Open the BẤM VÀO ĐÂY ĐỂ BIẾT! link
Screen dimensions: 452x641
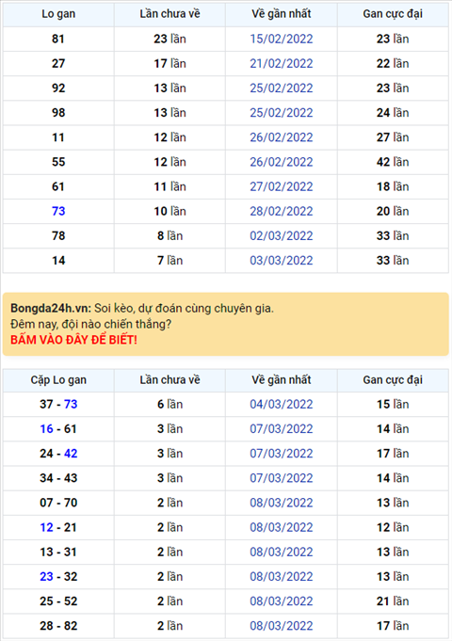click(73, 340)
